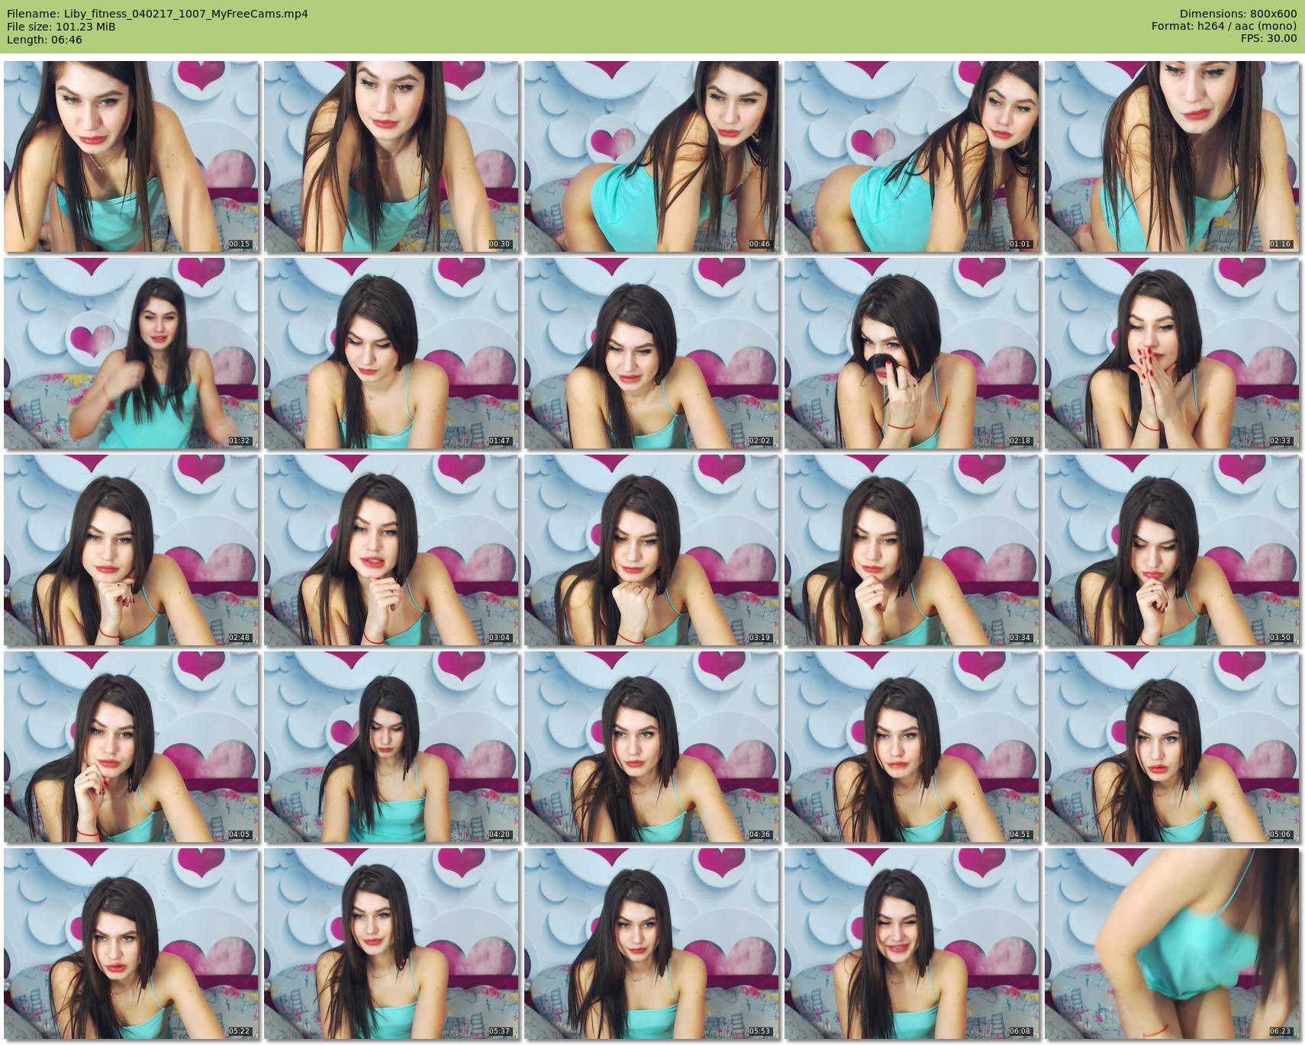View the frame captured at 04:05
Viewport: 1305px width, 1045px height.
pyautogui.click(x=131, y=747)
